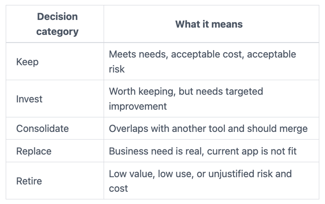Screen dimensions: 325x204
Task: Click the "Consolidate" category cell
Action: pos(42,129)
